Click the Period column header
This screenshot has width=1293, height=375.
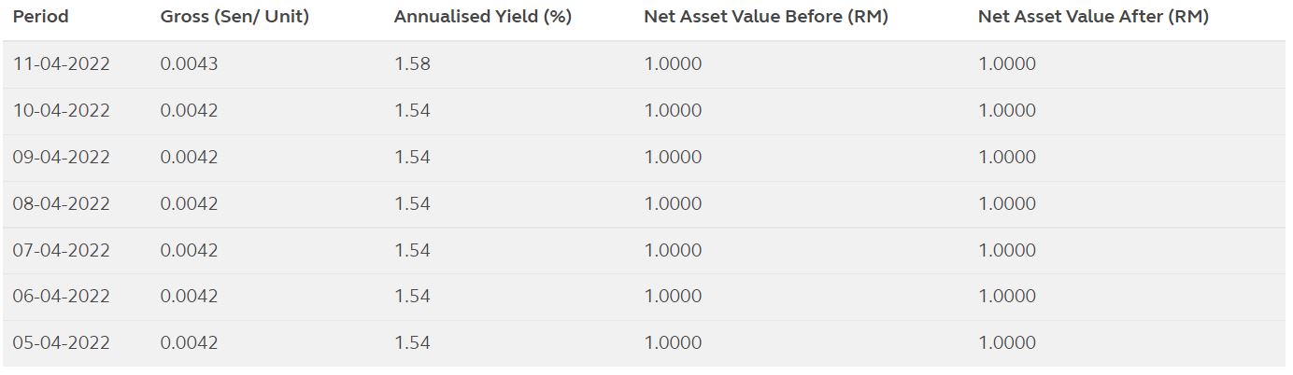point(40,17)
